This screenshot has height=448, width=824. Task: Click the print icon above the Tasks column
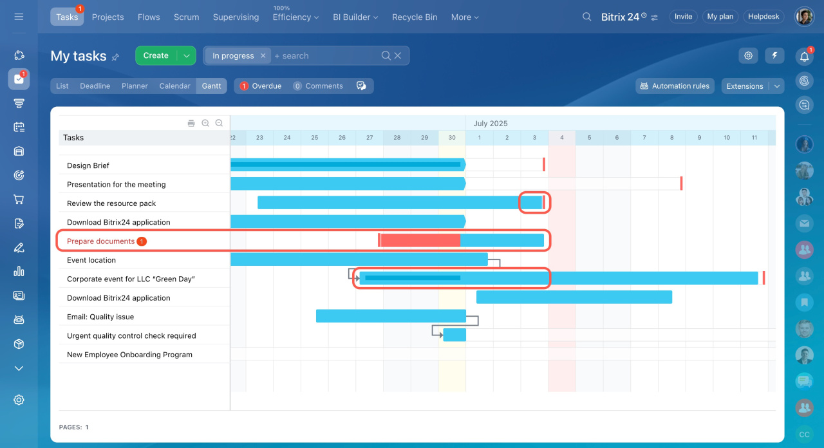click(x=191, y=123)
